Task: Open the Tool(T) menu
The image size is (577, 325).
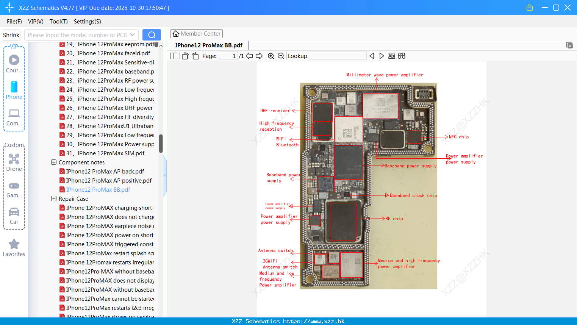Action: tap(59, 22)
